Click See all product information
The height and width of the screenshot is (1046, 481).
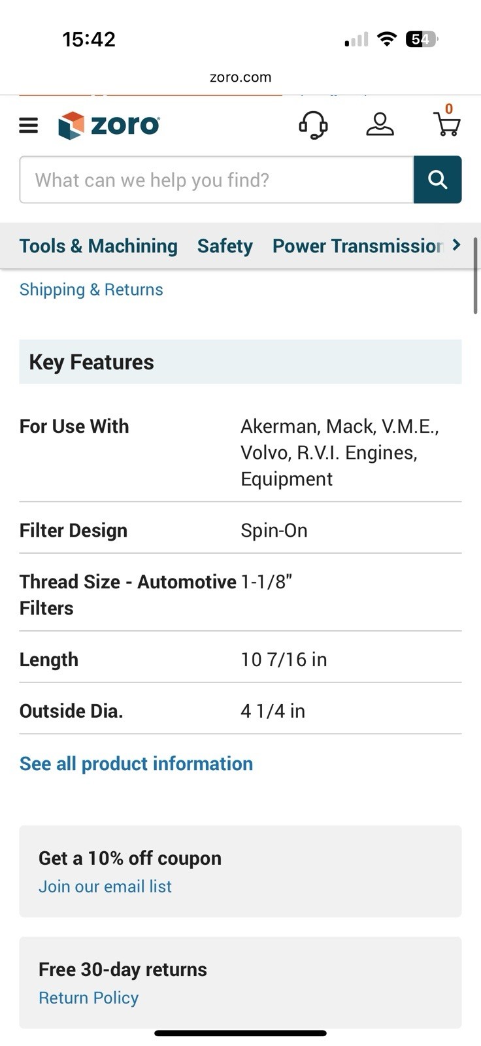pyautogui.click(x=136, y=764)
